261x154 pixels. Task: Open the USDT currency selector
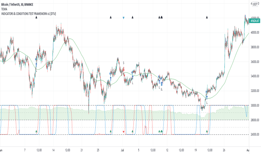point(255,4)
